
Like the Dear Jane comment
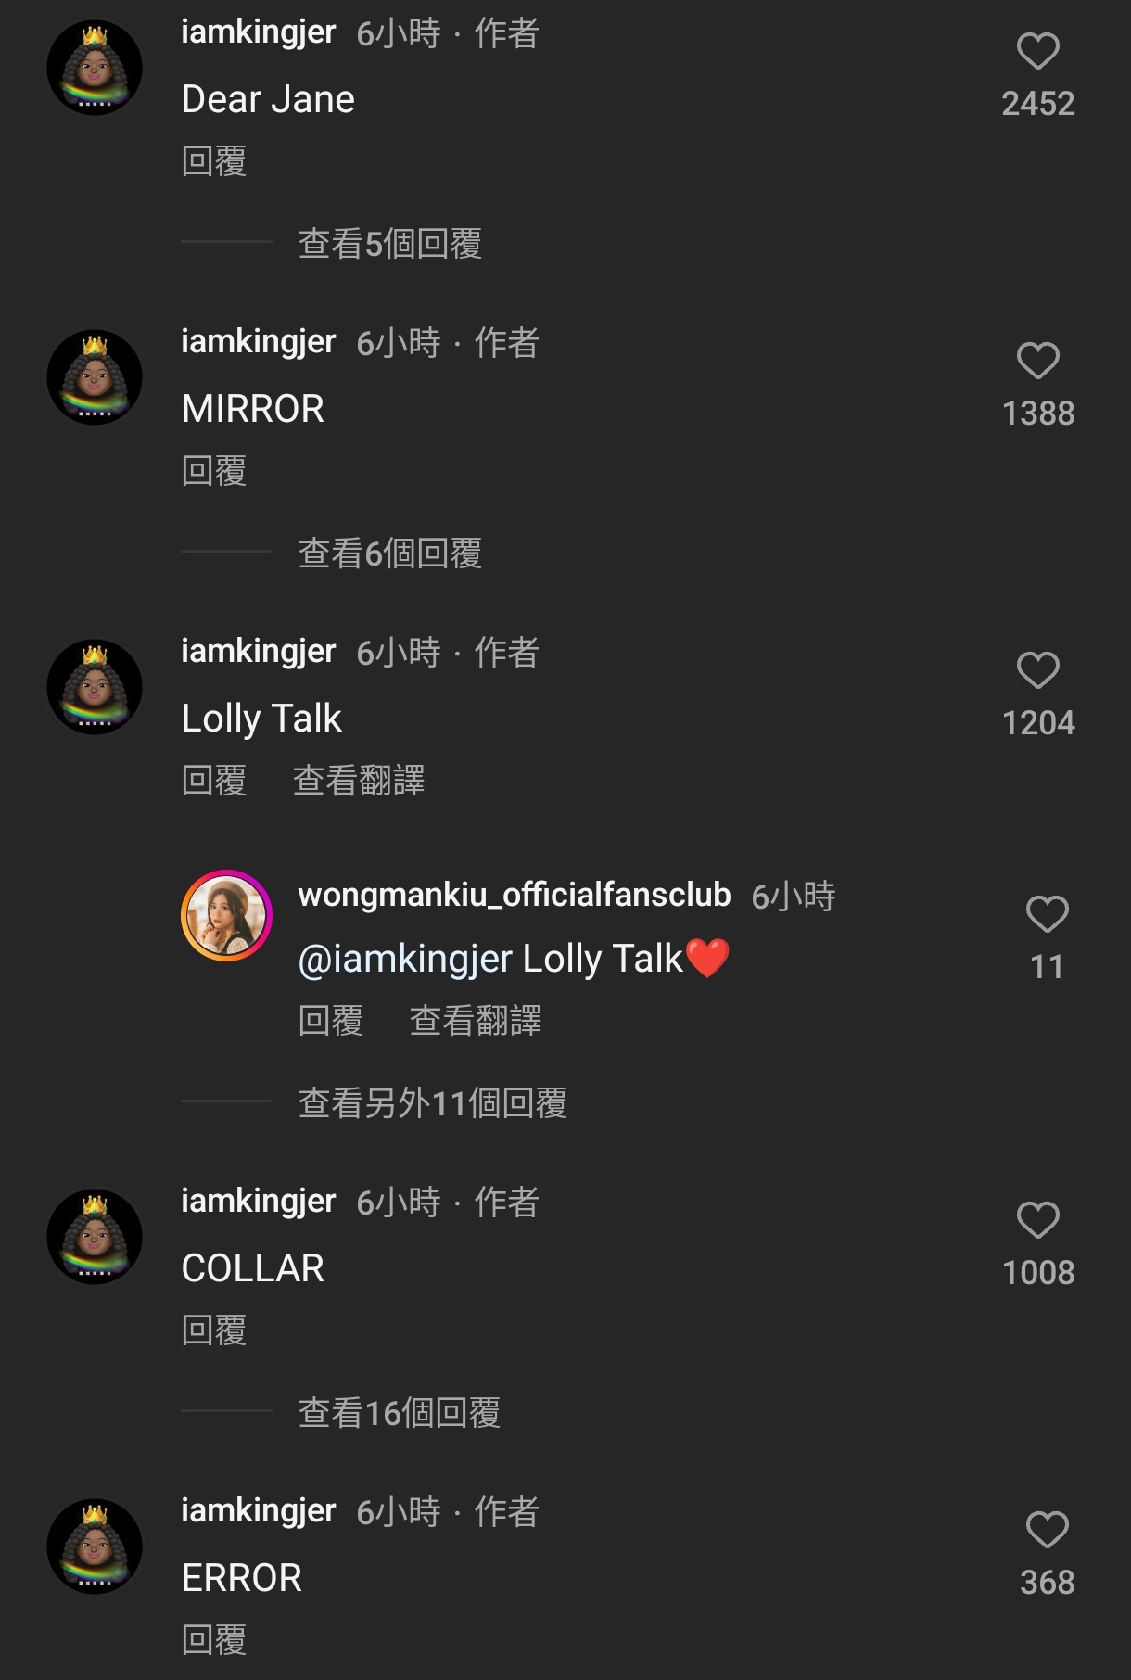tap(1037, 51)
